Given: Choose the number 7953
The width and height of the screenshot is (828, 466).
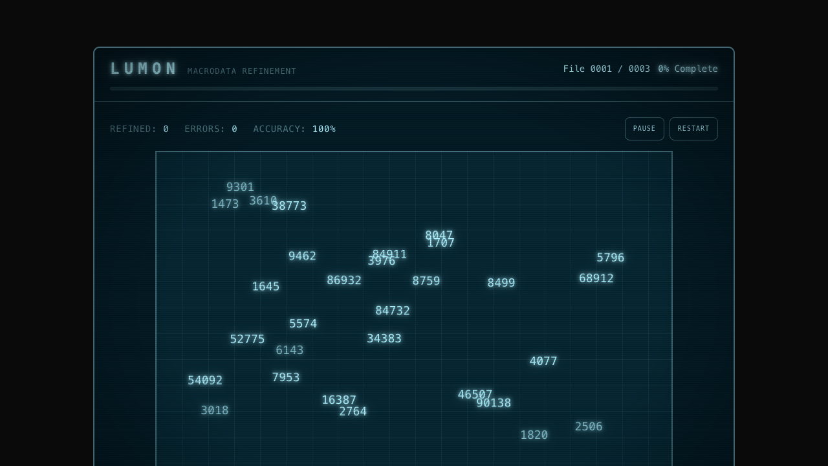Looking at the screenshot, I should [286, 377].
